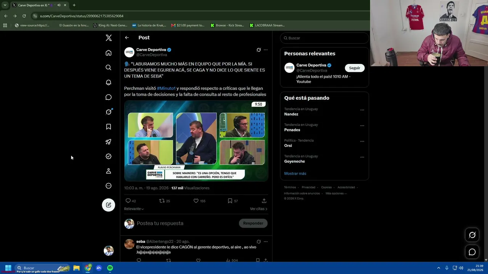Open the La historia de Knak bookmark

click(149, 25)
